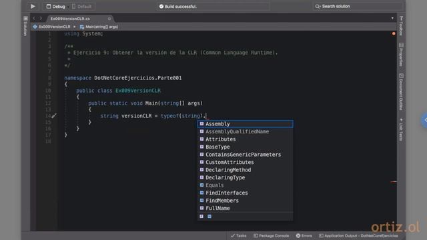The height and width of the screenshot is (240, 427).
Task: Select Assembly in the completion list
Action: point(245,124)
